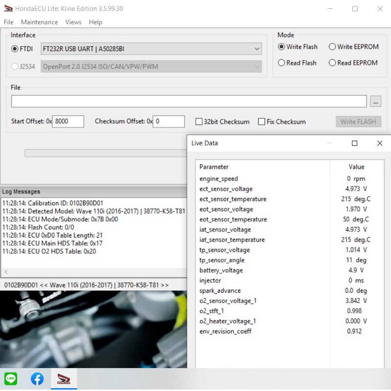This screenshot has height=391, width=391.
Task: Select tp_sensor_angle row
Action: [289, 260]
